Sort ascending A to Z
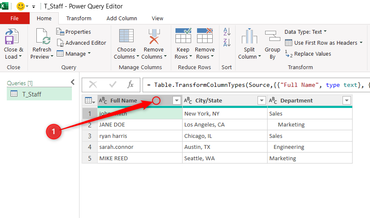 [x=227, y=32]
